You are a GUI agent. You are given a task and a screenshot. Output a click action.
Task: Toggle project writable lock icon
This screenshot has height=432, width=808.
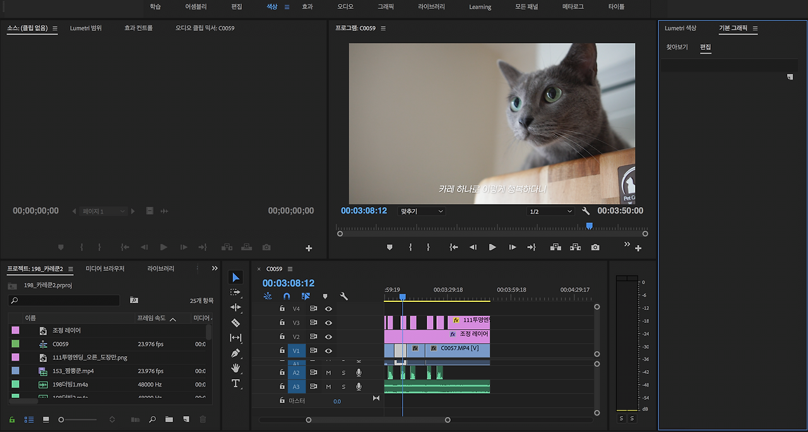click(x=12, y=419)
